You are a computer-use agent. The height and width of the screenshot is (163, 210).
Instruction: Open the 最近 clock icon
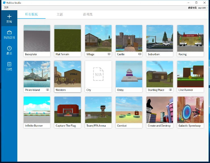point(9,48)
